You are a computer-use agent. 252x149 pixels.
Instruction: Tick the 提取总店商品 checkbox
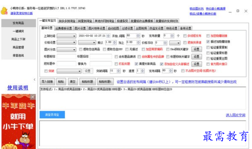click(x=81, y=49)
